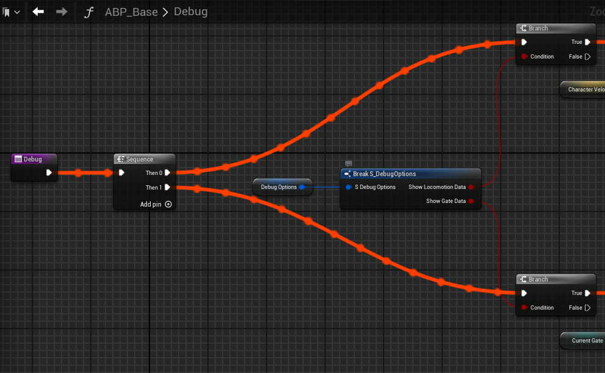
Task: Click the lower Branch Condition pin
Action: 524,307
